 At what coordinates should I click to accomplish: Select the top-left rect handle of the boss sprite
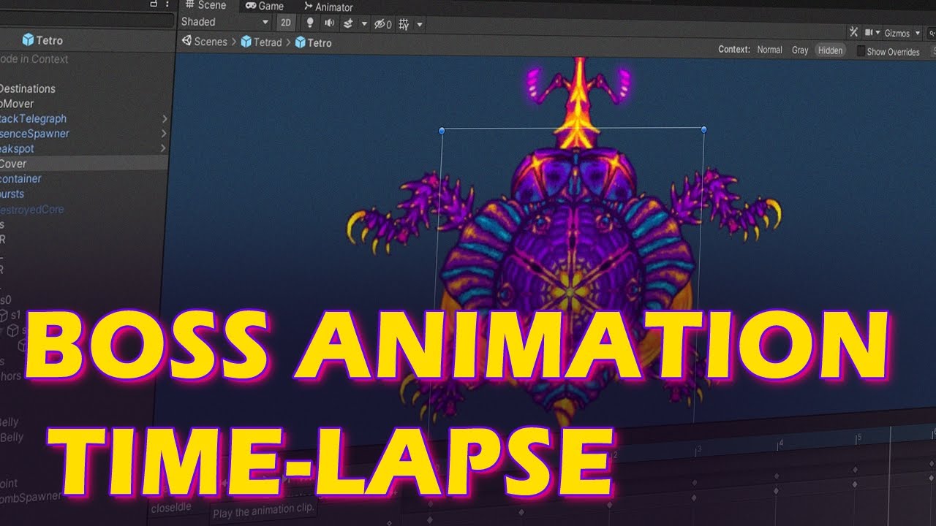[442, 131]
